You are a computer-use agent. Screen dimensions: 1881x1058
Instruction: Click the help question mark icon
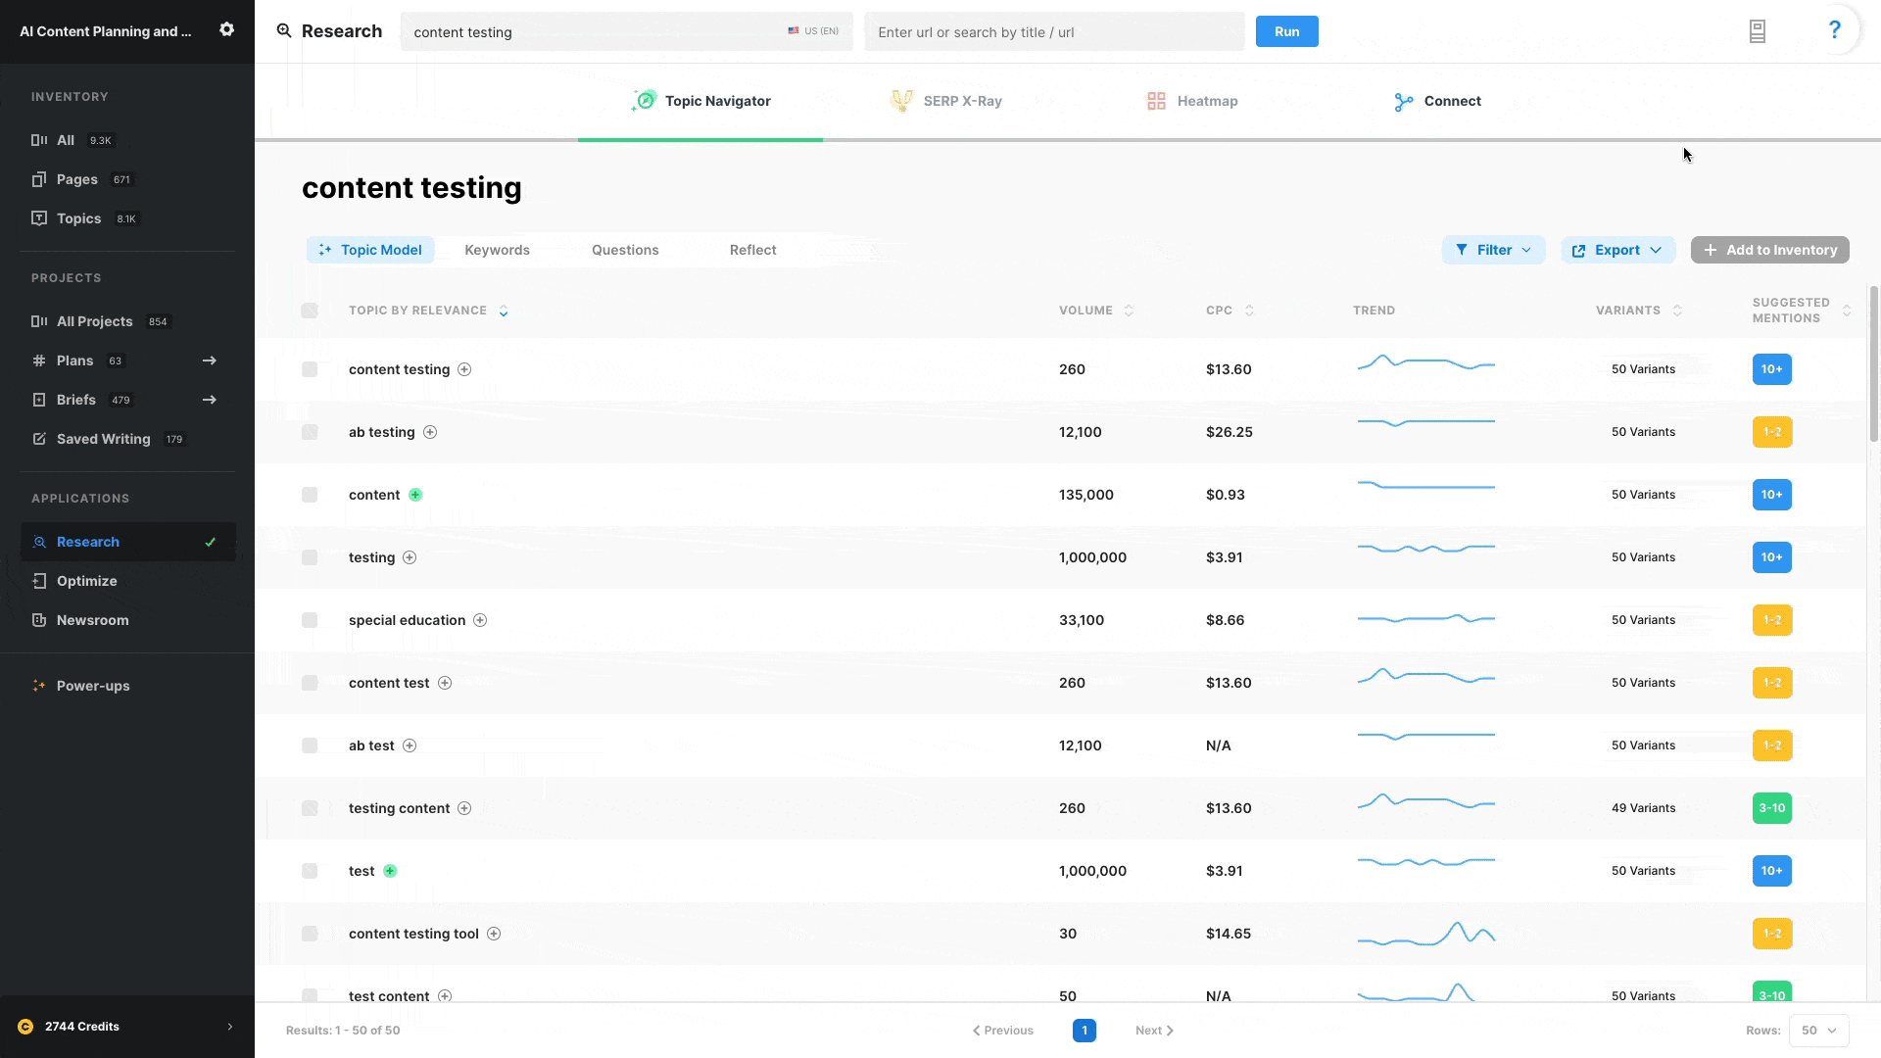(1834, 30)
